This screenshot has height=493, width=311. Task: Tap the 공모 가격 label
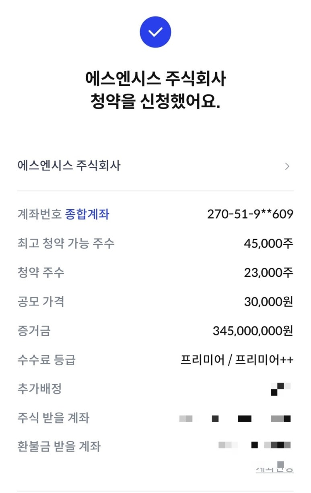41,302
